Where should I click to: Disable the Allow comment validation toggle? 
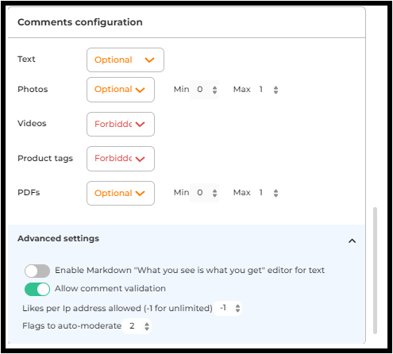(37, 289)
